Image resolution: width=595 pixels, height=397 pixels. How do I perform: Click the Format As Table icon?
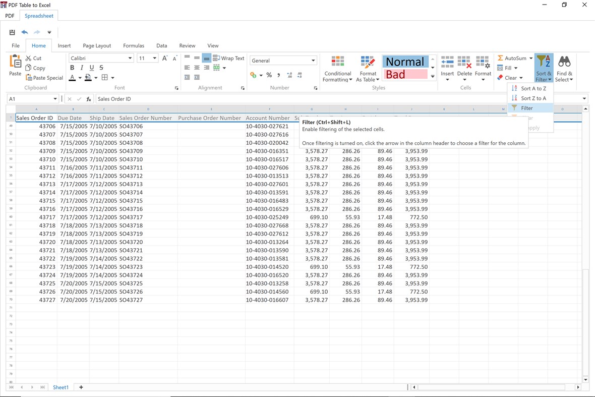368,63
